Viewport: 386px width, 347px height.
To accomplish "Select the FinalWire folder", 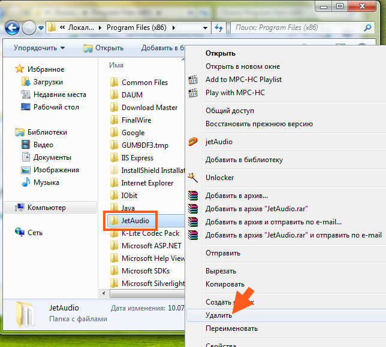I will pos(131,120).
